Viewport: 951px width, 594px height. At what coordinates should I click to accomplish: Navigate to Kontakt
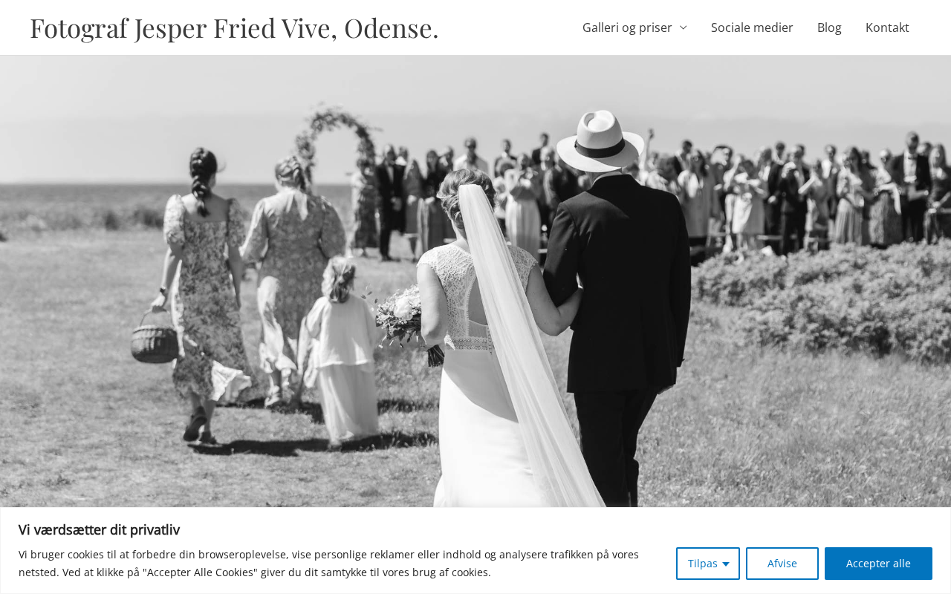[x=887, y=27]
